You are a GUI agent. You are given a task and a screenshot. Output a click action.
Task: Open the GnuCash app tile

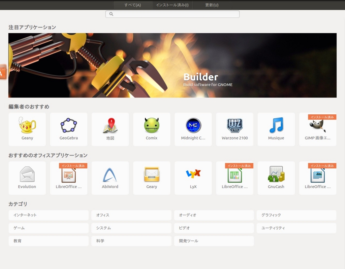tap(276, 178)
